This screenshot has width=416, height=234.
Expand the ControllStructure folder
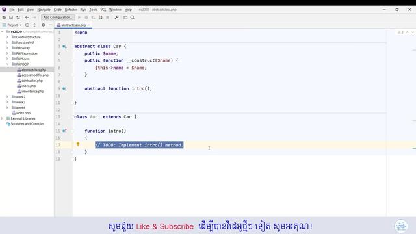pos(7,37)
